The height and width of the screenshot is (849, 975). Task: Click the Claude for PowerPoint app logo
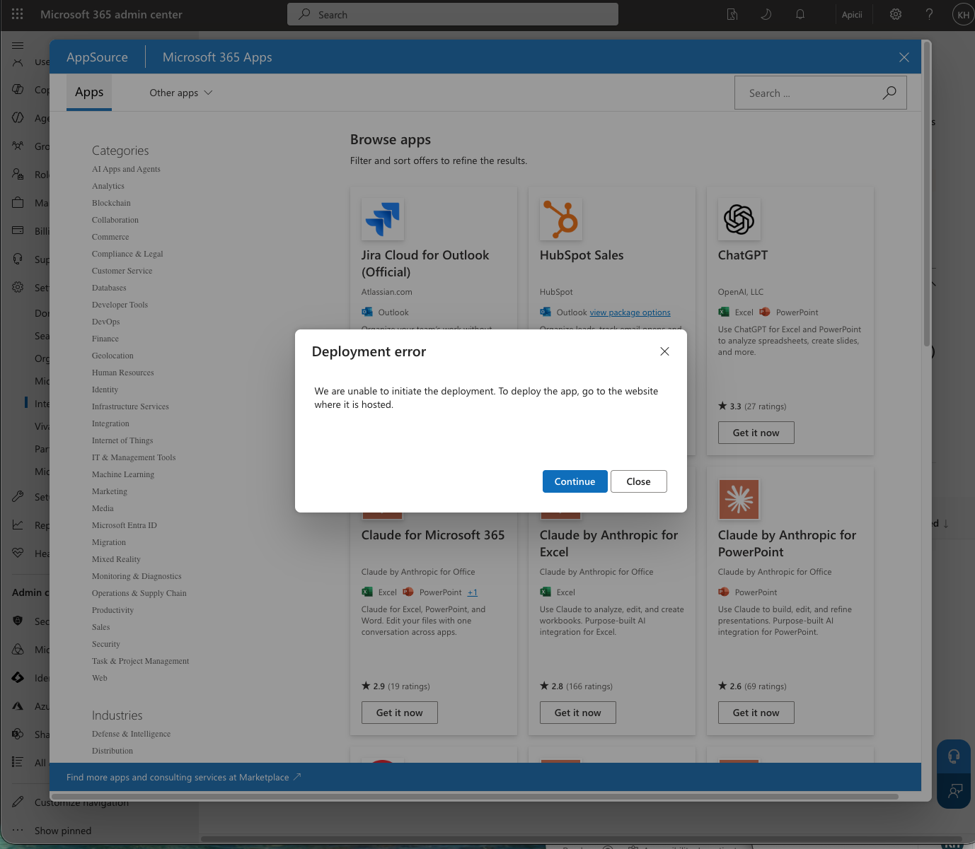pyautogui.click(x=739, y=499)
